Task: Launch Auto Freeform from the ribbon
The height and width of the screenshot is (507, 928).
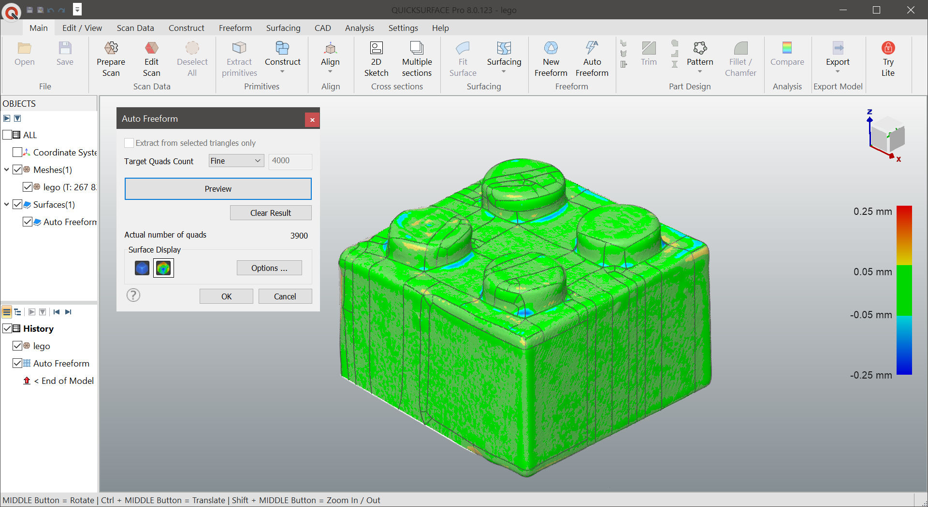Action: pyautogui.click(x=592, y=59)
